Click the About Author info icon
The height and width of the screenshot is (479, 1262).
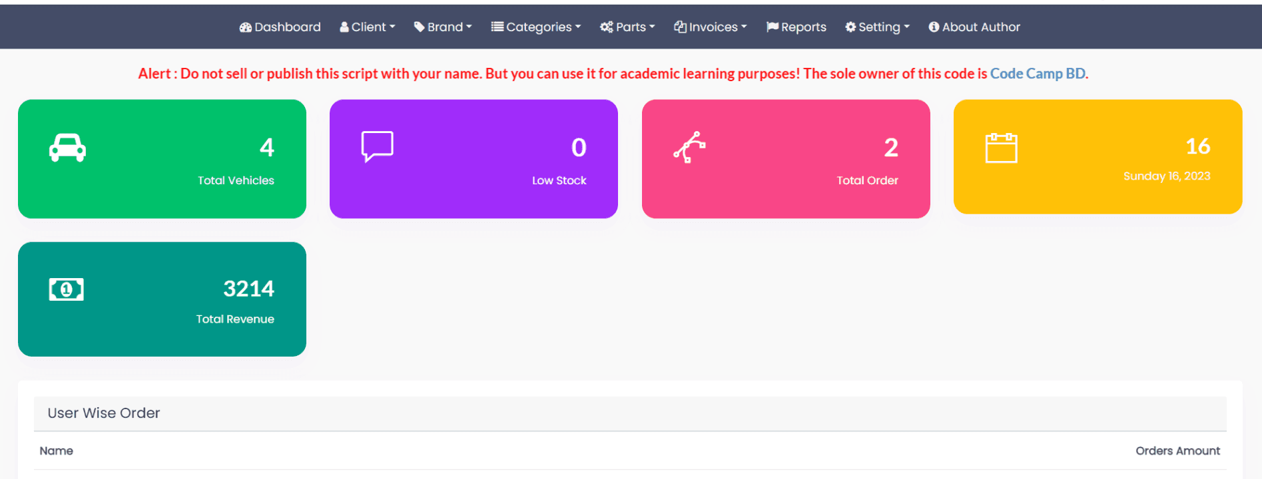934,27
